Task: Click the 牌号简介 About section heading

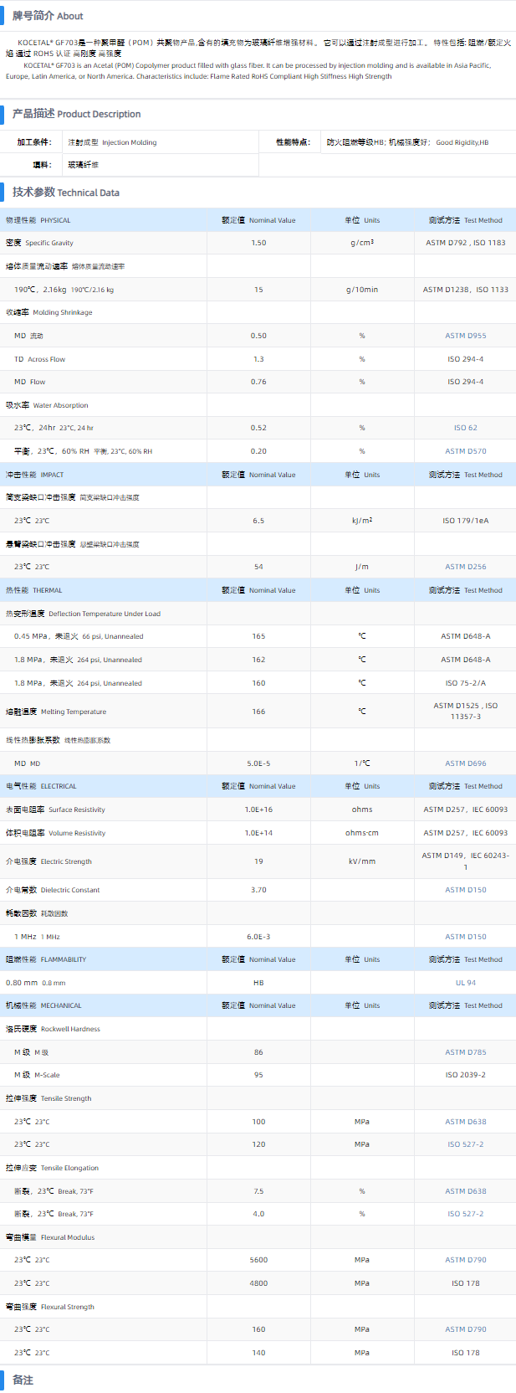Action: click(x=48, y=16)
